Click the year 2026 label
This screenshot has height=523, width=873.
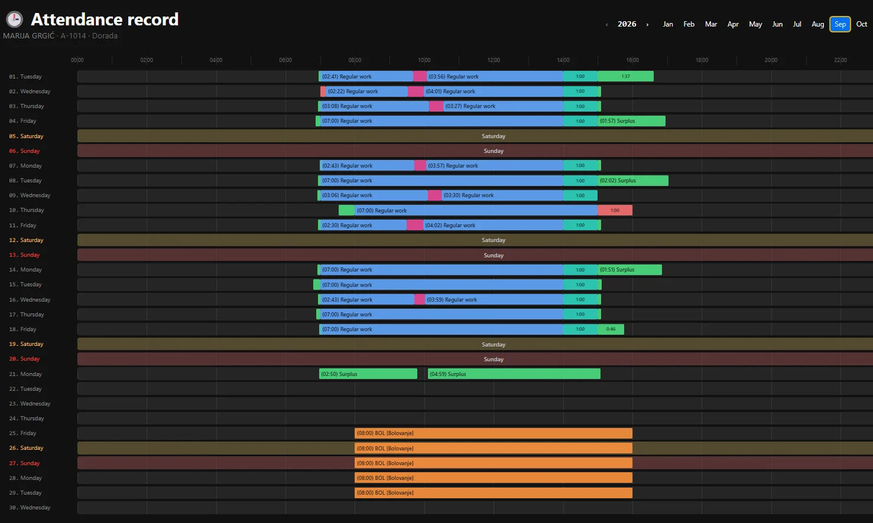pos(627,24)
